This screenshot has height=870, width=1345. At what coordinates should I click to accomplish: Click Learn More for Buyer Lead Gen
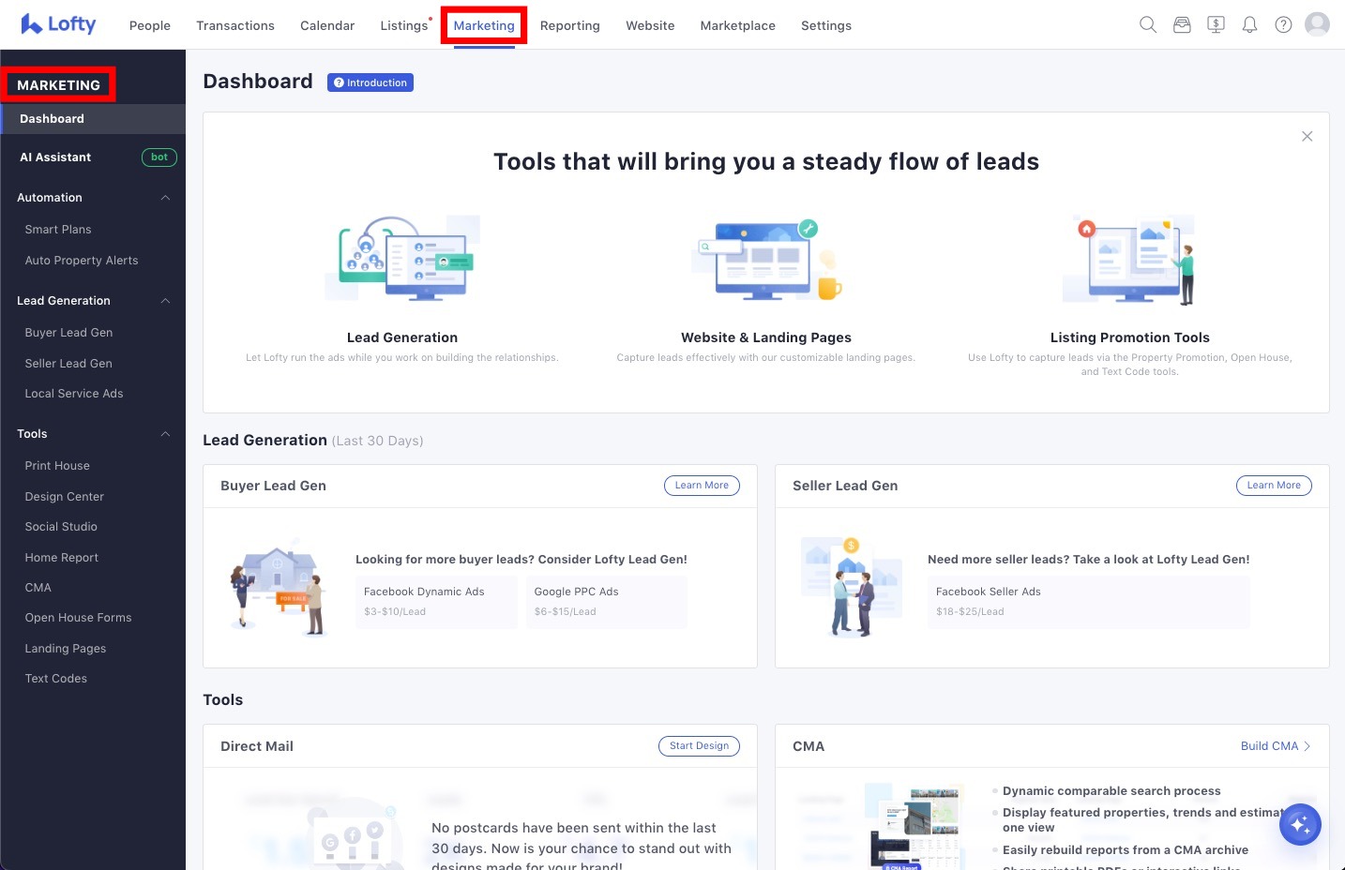(x=702, y=486)
